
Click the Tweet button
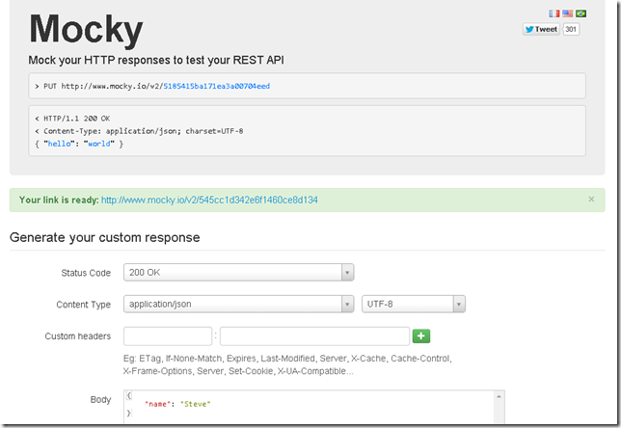pyautogui.click(x=541, y=29)
